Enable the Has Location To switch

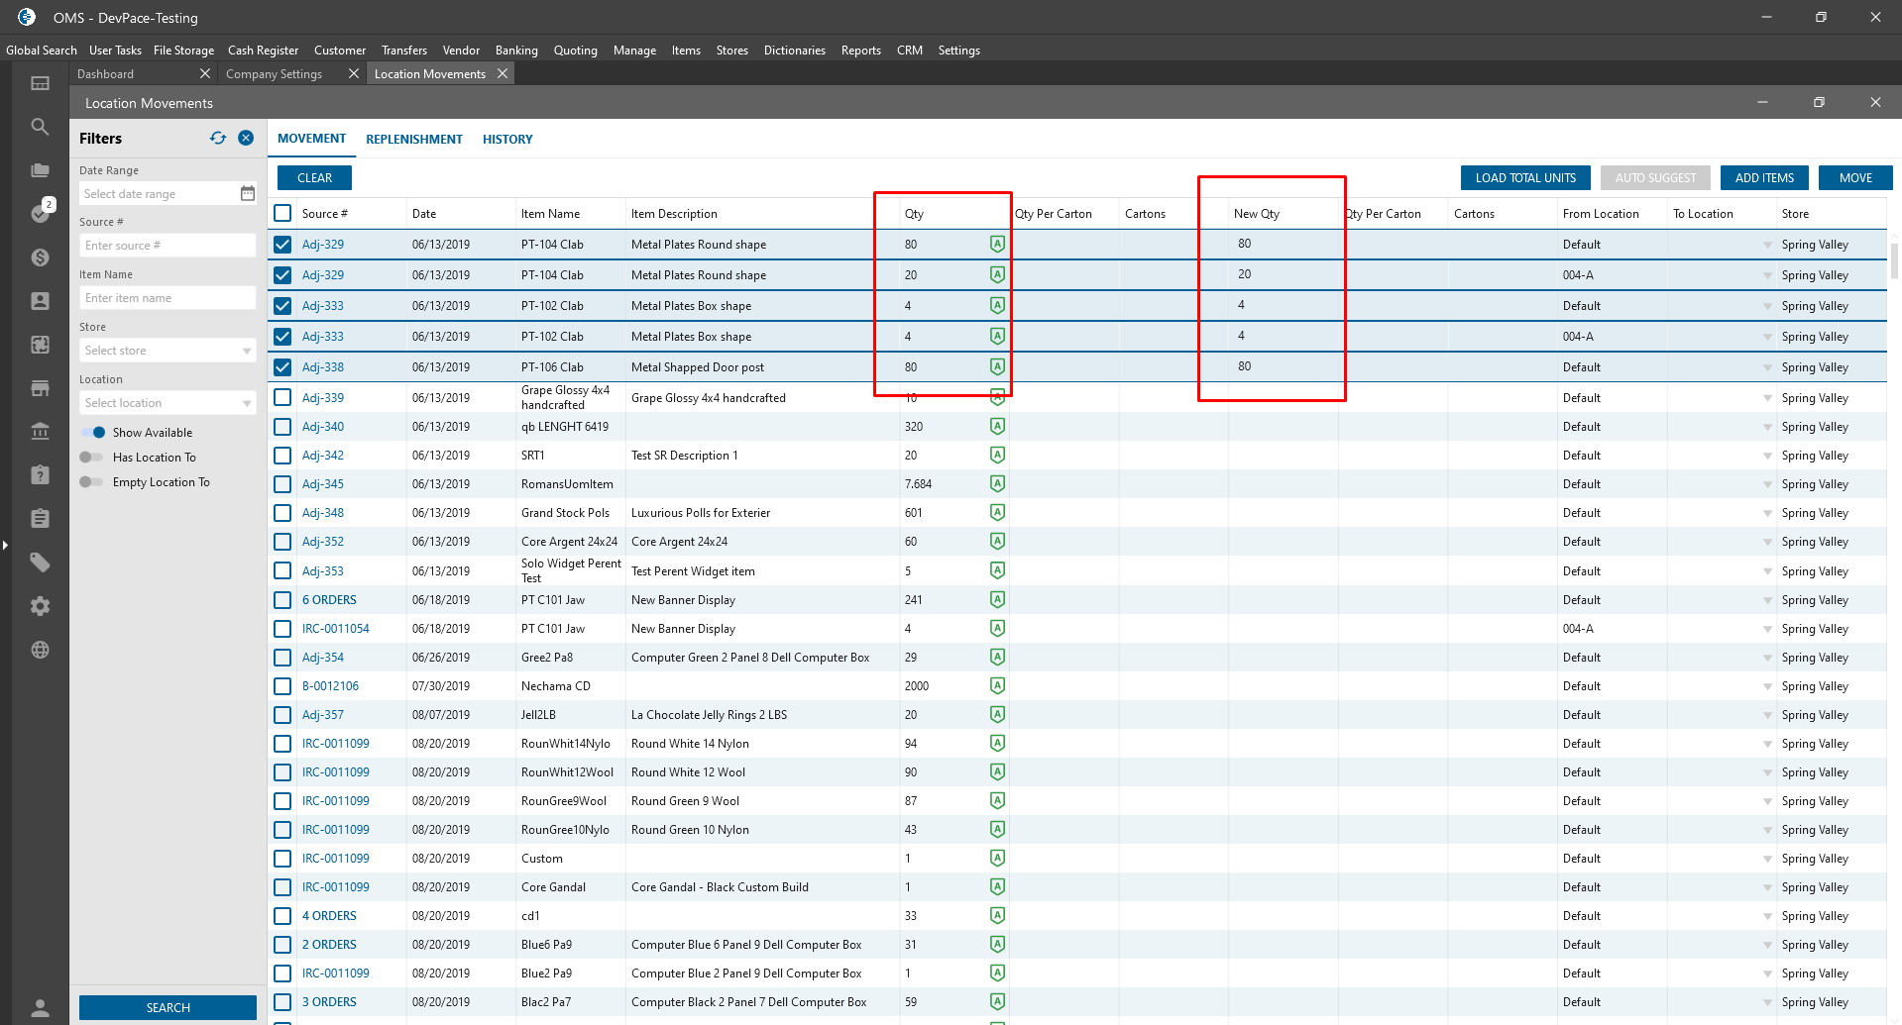(91, 458)
